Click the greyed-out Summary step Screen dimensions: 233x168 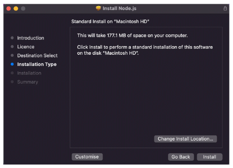tap(27, 82)
